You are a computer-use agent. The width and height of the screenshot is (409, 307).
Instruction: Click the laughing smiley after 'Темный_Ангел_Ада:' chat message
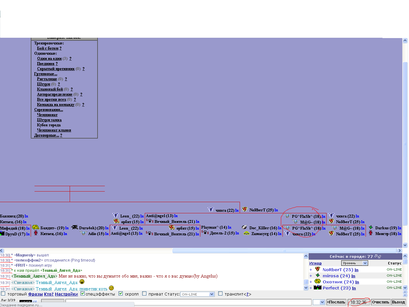coord(82,282)
